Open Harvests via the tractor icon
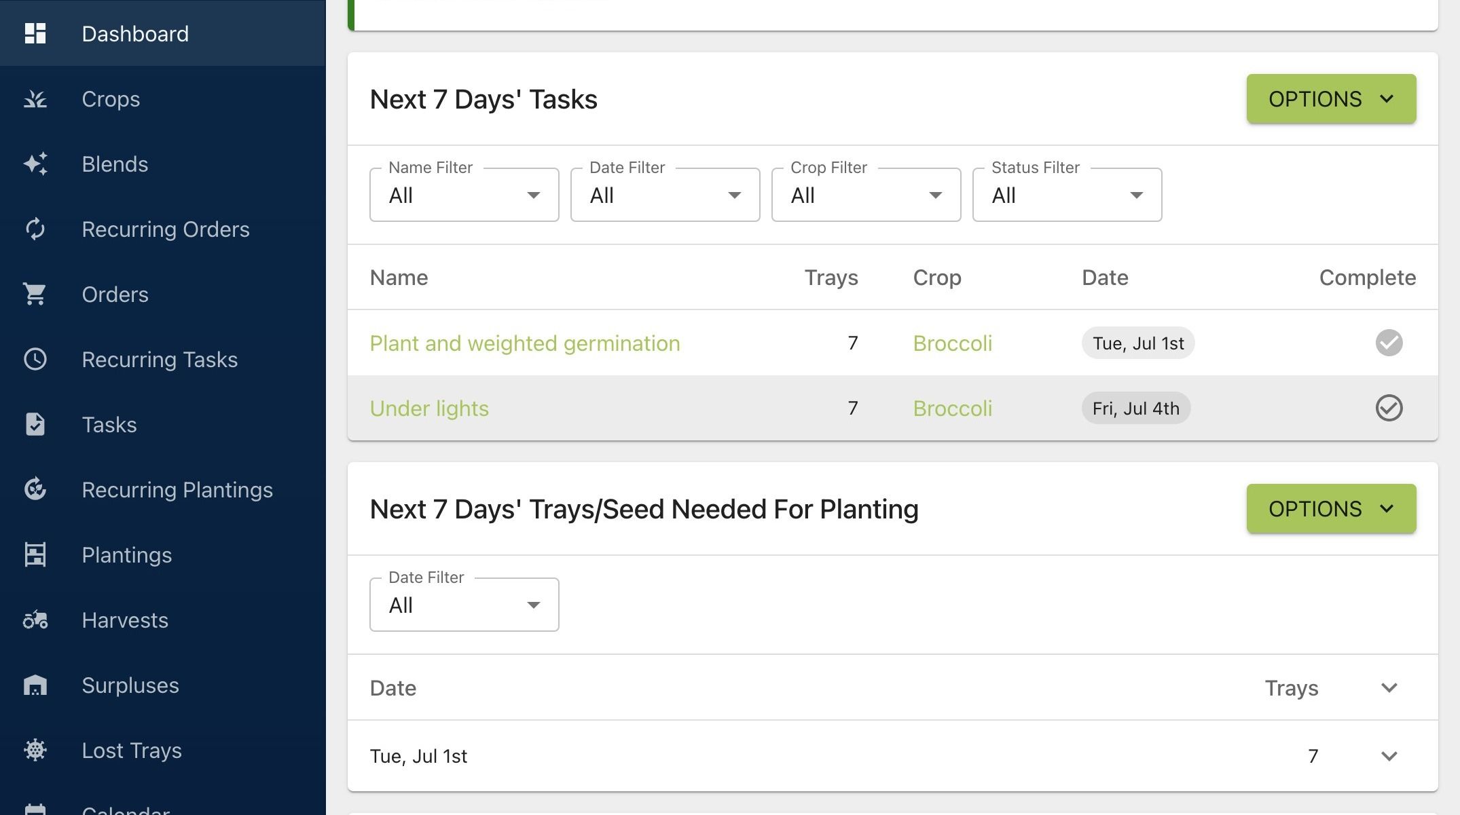The height and width of the screenshot is (815, 1460). (35, 620)
